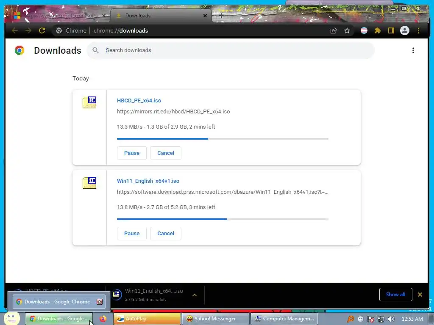This screenshot has height=325, width=434.
Task: Click the Chrome logo beside Downloads heading
Action: [x=19, y=50]
